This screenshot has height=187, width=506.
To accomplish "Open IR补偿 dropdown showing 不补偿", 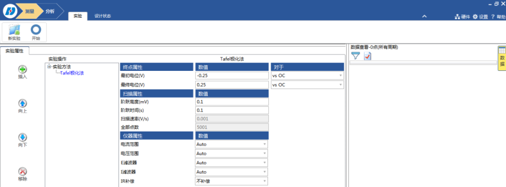I will [232, 181].
